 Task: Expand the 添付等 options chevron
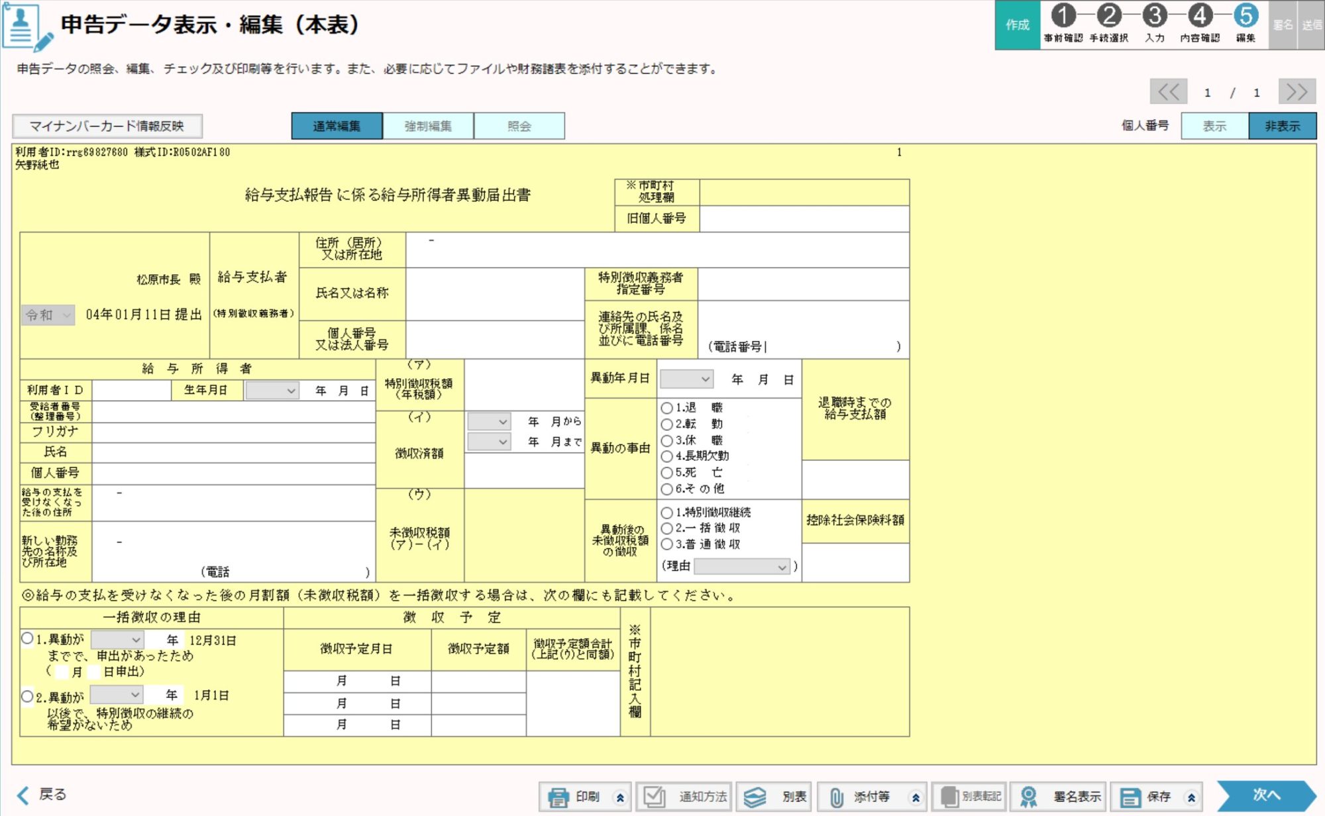point(916,797)
